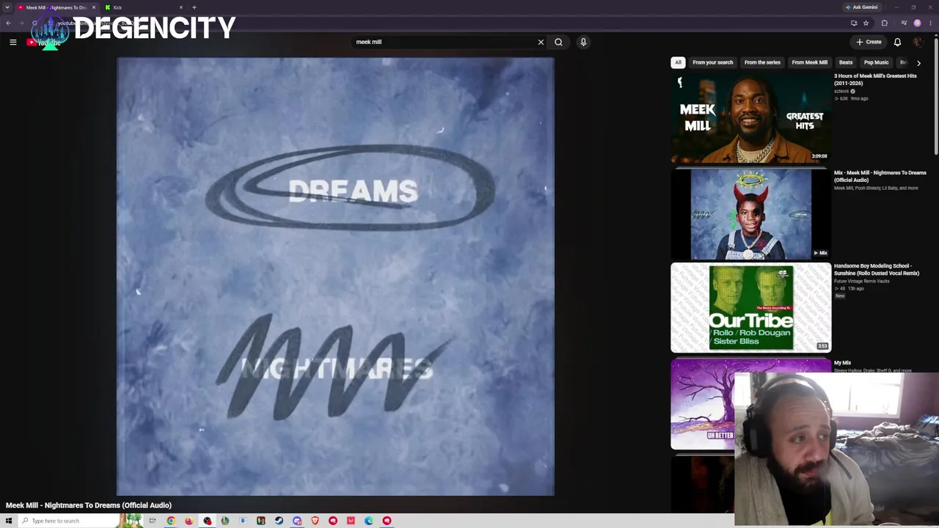Viewport: 939px width, 528px height.
Task: Open the Windows Start menu
Action: 8,521
